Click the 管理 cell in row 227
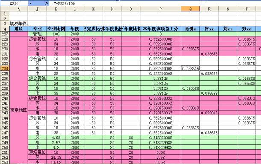Screen dimensions: 261x164 point(37,34)
